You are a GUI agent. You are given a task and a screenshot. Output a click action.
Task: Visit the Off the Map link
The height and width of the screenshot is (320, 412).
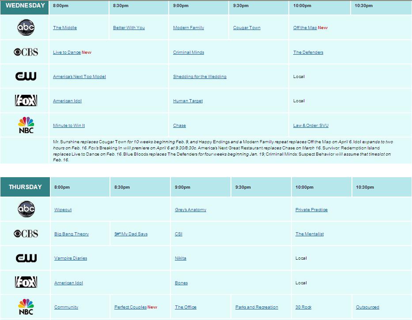click(305, 27)
